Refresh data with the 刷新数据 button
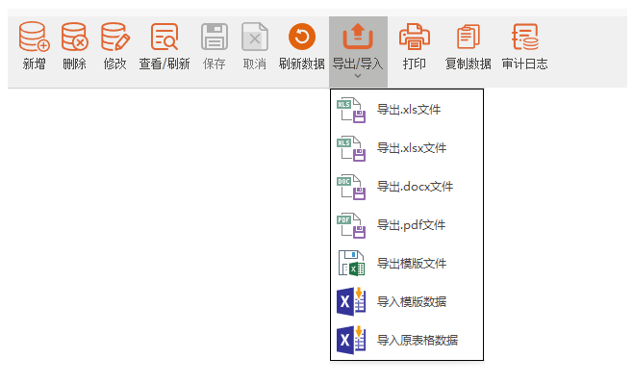This screenshot has height=384, width=633. (x=301, y=46)
